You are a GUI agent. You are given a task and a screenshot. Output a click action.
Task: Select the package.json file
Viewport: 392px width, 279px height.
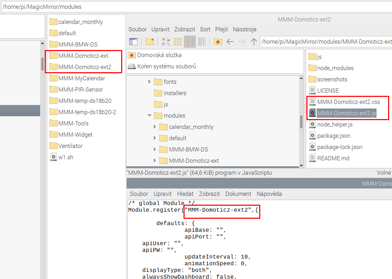pos(330,136)
